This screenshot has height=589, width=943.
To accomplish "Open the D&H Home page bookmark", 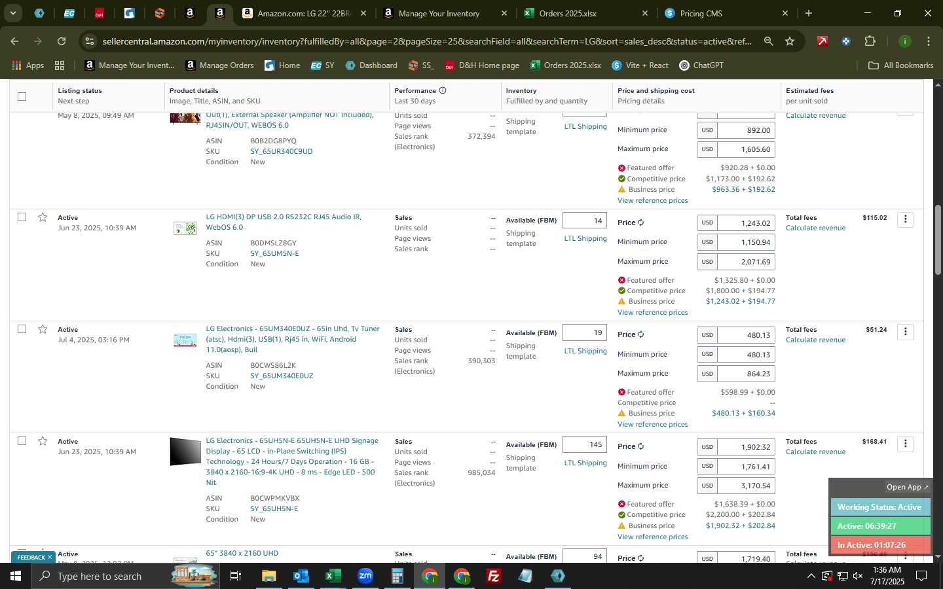I will (x=482, y=65).
